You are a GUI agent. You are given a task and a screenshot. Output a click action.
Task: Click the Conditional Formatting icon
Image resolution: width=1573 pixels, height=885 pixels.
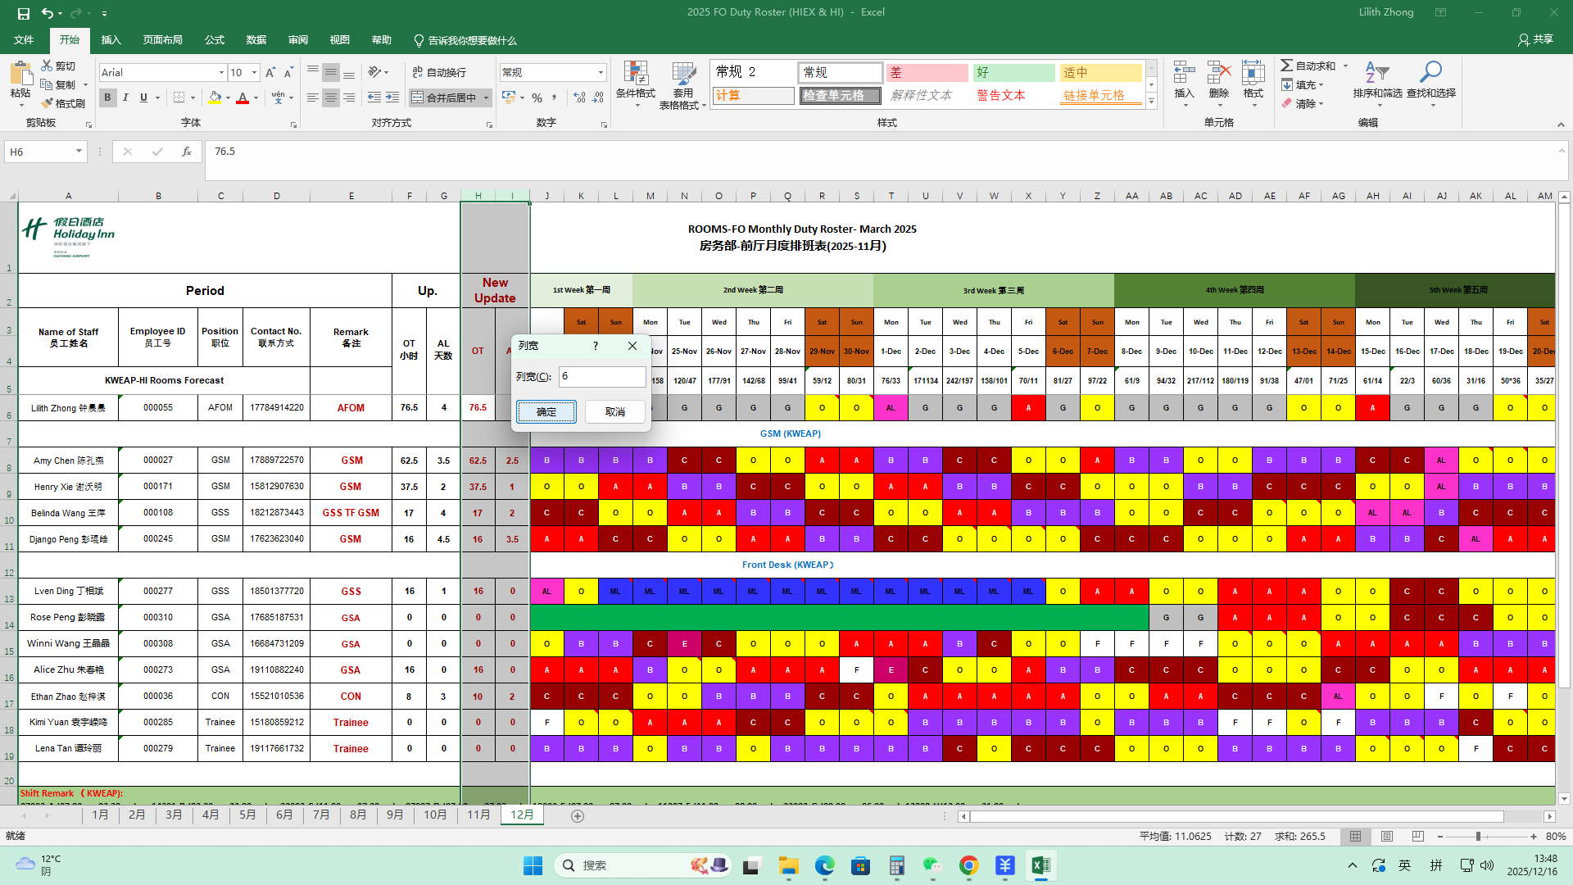tap(635, 74)
